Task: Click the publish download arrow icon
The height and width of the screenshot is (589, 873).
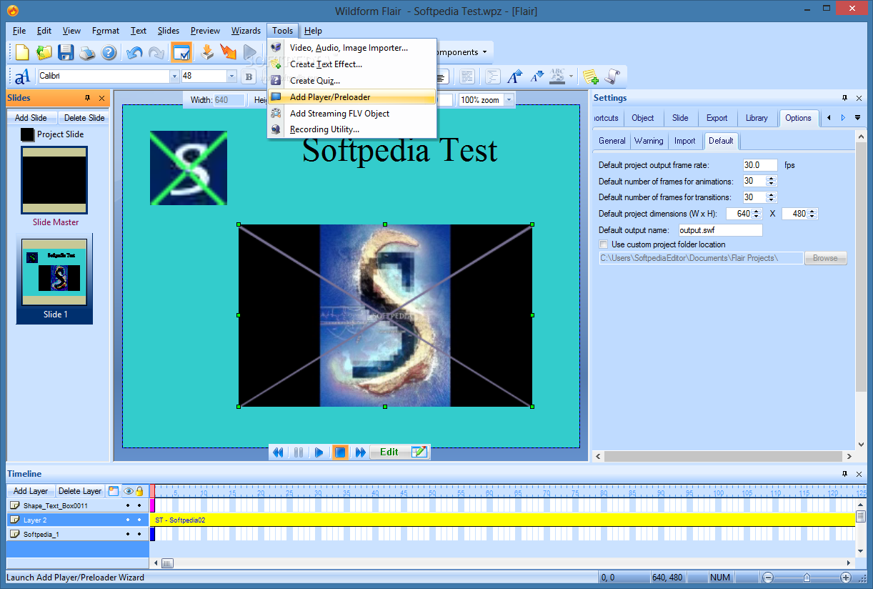Action: click(x=207, y=52)
